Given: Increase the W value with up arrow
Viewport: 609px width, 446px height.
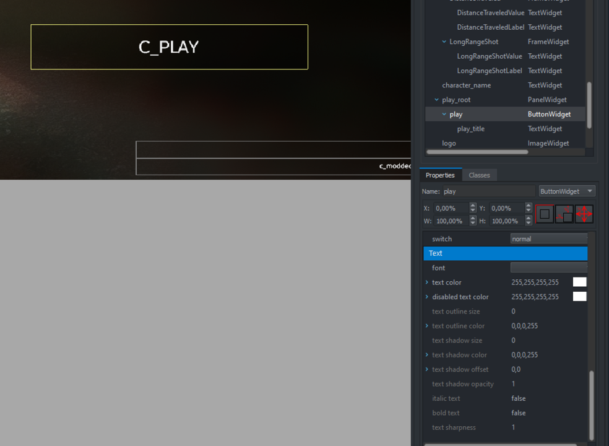Looking at the screenshot, I should pyautogui.click(x=473, y=218).
